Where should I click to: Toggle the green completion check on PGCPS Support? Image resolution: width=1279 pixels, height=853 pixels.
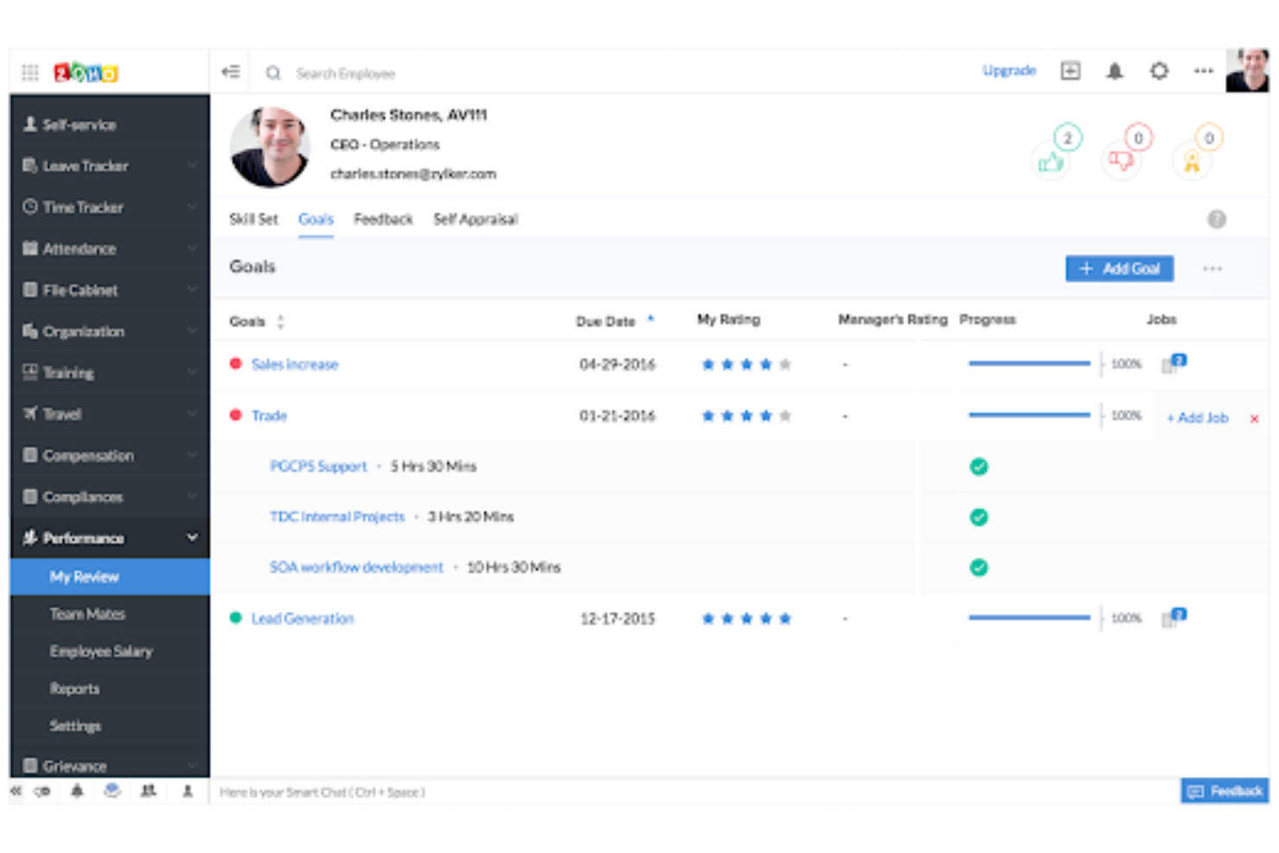[x=978, y=466]
